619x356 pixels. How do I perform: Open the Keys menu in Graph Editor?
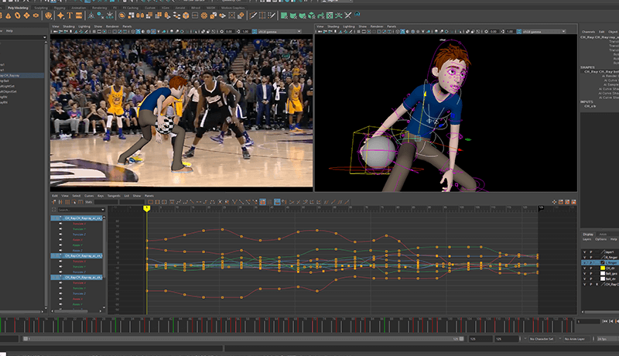101,196
